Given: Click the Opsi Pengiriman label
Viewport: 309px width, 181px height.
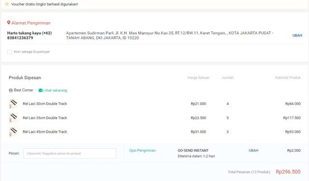Looking at the screenshot, I should click(x=142, y=151).
